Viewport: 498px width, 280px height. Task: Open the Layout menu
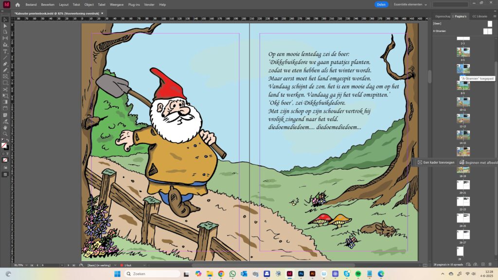pyautogui.click(x=64, y=5)
